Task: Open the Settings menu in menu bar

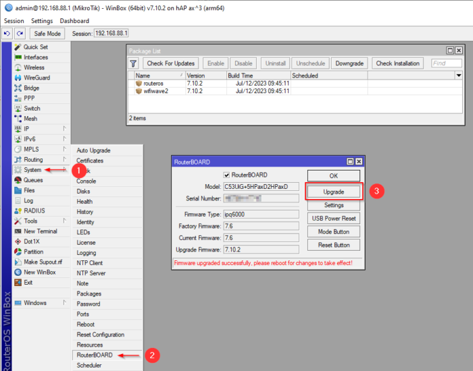Action: pyautogui.click(x=42, y=21)
